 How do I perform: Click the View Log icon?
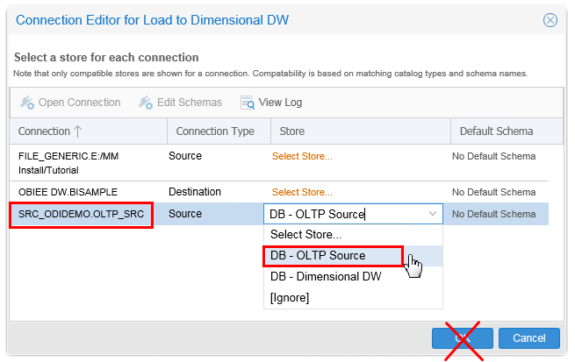248,103
